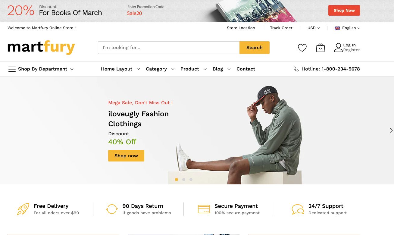394x235 pixels.
Task: Select the second carousel dot indicator
Action: pyautogui.click(x=184, y=180)
